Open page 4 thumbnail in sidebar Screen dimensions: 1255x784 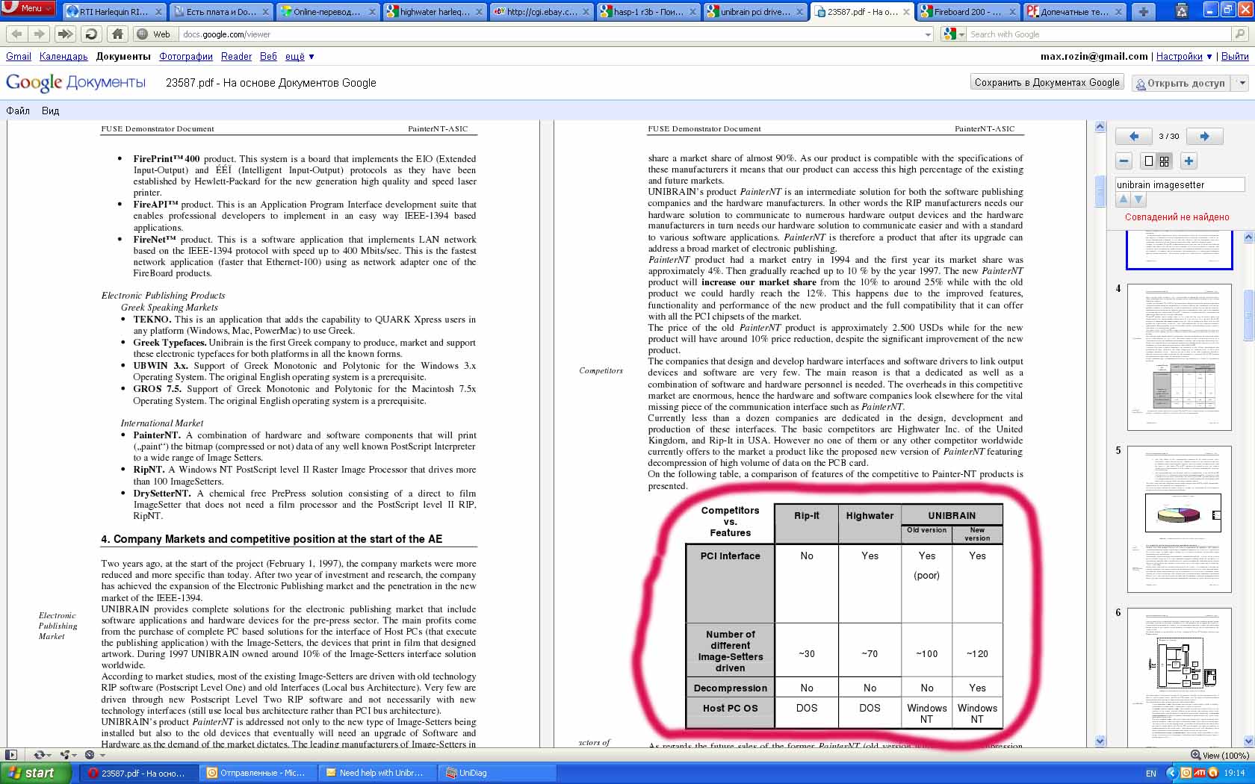tap(1179, 357)
